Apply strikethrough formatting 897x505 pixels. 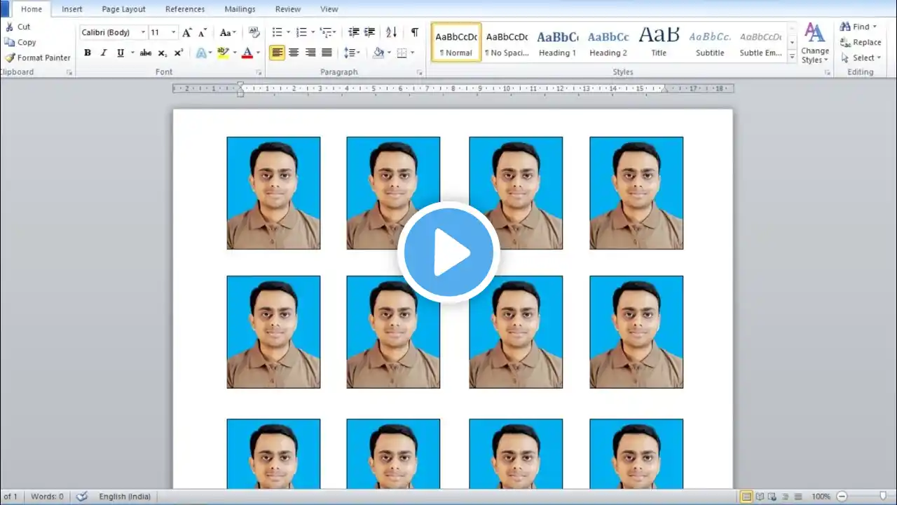tap(146, 53)
